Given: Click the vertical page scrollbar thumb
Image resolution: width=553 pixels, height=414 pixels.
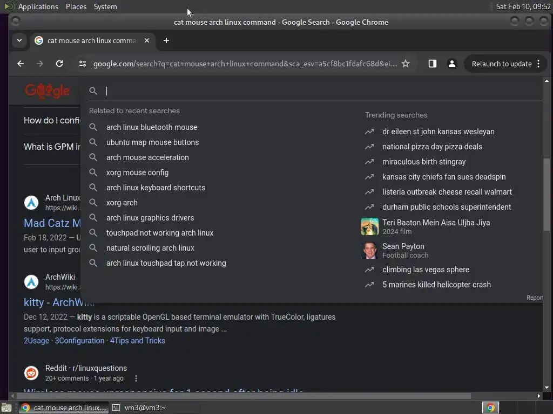Looking at the screenshot, I should (x=547, y=195).
